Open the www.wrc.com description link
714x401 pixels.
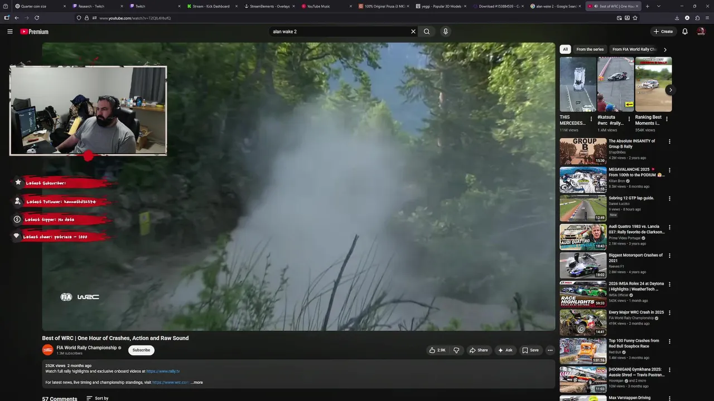click(170, 383)
